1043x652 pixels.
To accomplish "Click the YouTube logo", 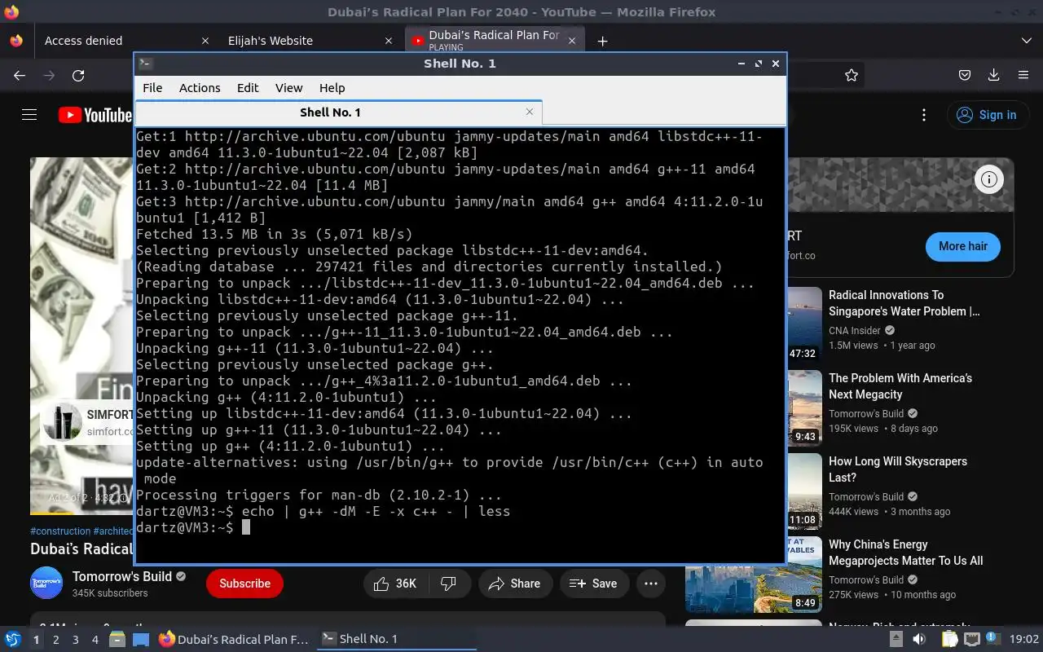I will pos(95,115).
